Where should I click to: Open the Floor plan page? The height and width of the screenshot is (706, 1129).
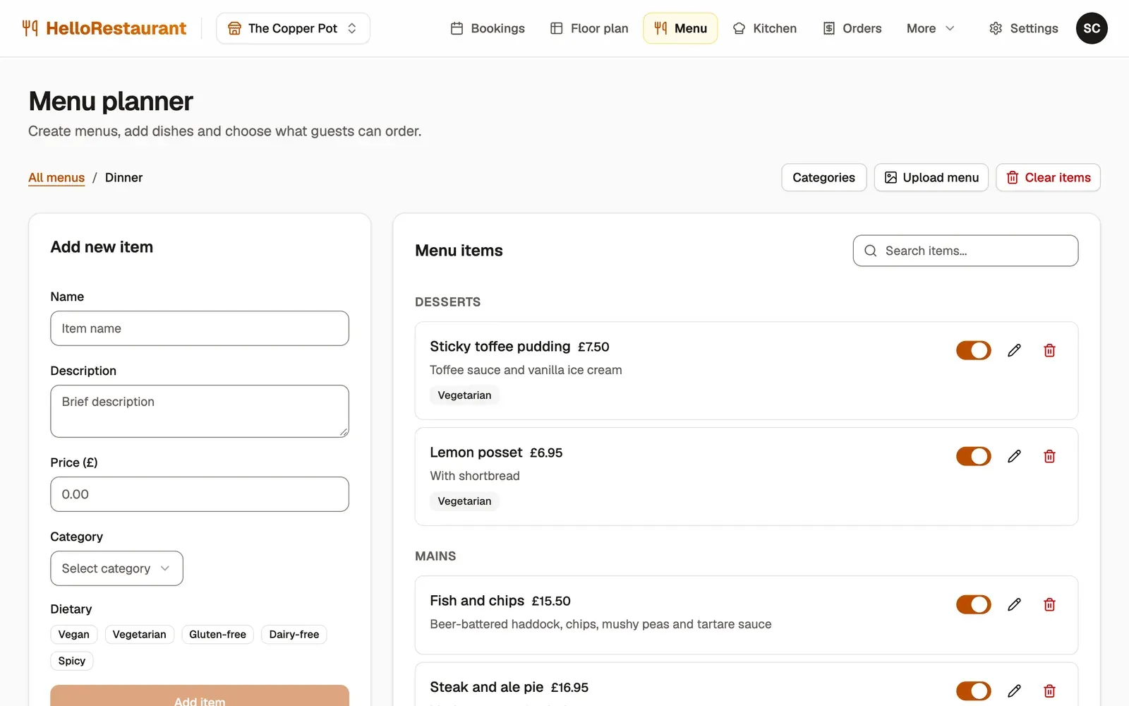(x=589, y=28)
